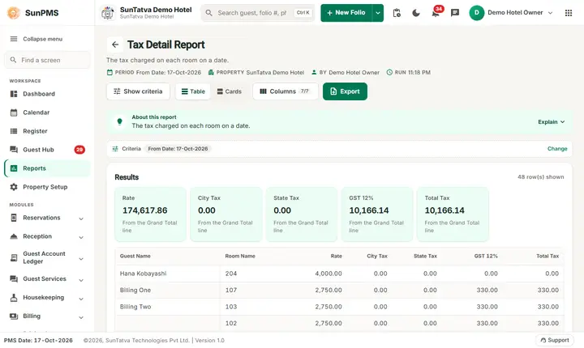
Task: Expand the Reservations menu chevron
Action: tap(81, 219)
